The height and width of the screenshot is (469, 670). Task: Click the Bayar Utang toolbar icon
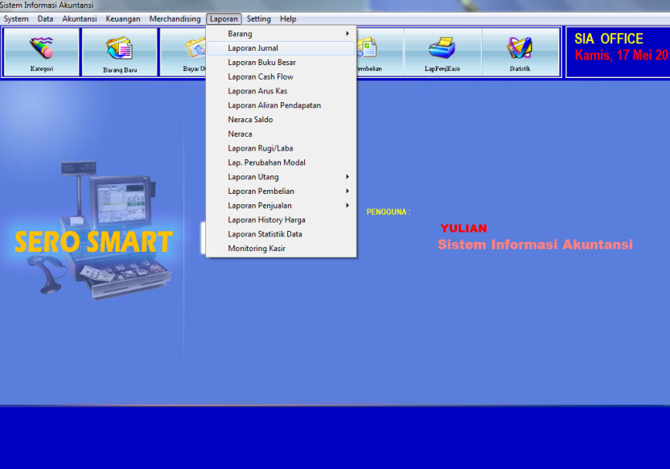tap(183, 51)
